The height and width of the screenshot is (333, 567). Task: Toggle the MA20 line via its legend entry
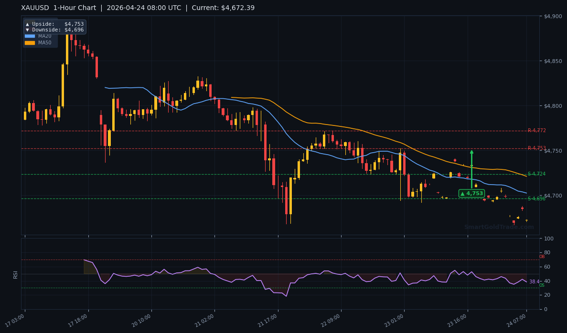[44, 36]
